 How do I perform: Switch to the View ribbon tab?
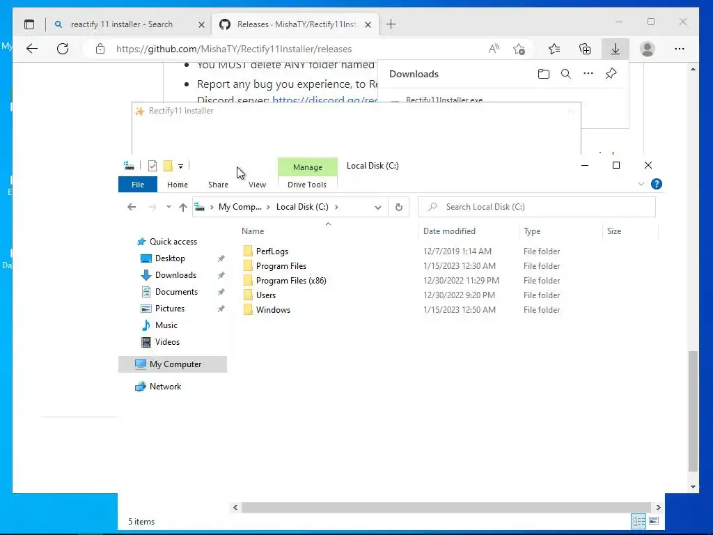257,185
